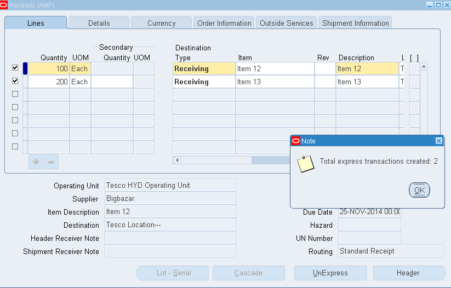Screen dimensions: 451x288
Task: Click the Cascade button
Action: [248, 273]
